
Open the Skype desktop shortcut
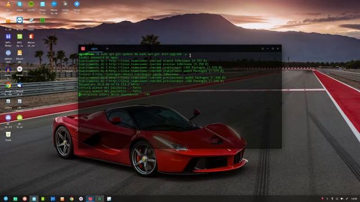20,4
